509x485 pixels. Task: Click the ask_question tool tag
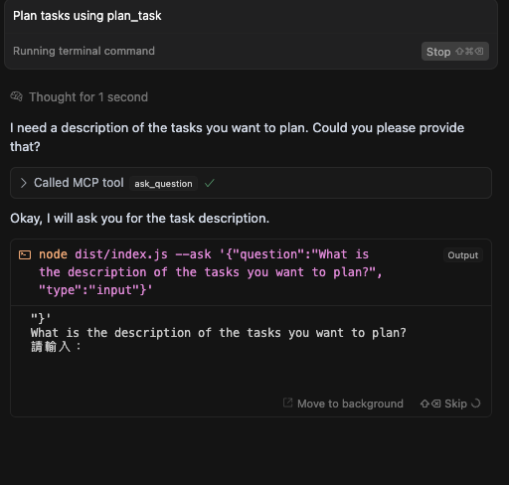click(163, 184)
